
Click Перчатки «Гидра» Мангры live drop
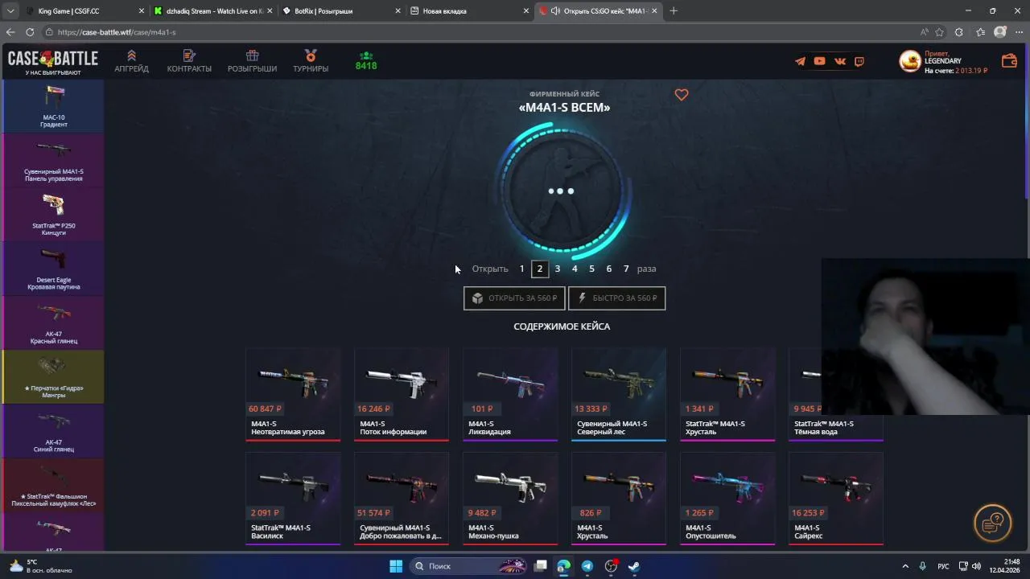53,376
